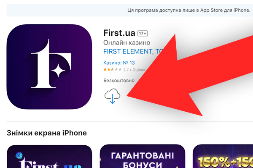Image resolution: width=253 pixels, height=168 pixels.
Task: Select the Оцінок ratings count text
Action: pyautogui.click(x=140, y=70)
